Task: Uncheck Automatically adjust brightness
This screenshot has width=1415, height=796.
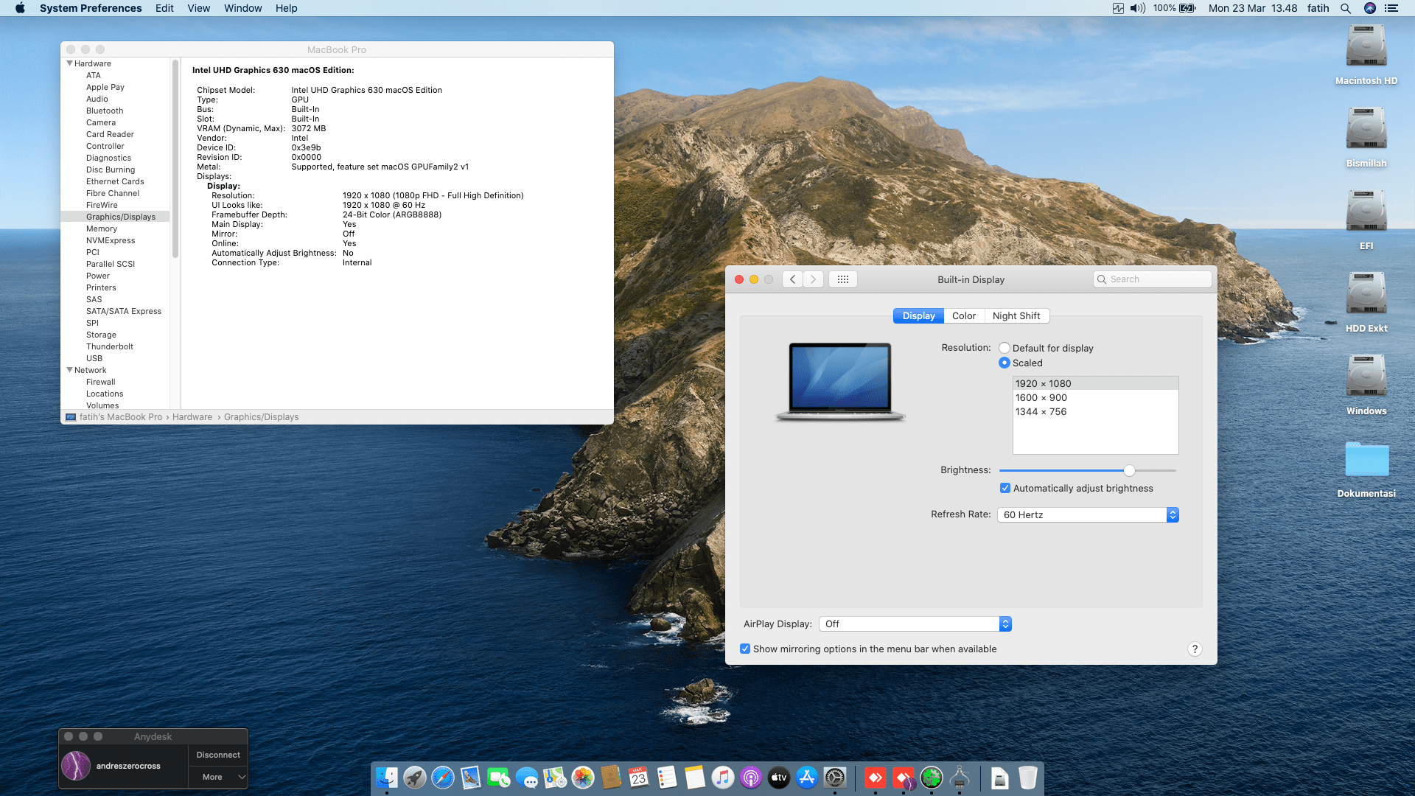Action: click(1005, 488)
